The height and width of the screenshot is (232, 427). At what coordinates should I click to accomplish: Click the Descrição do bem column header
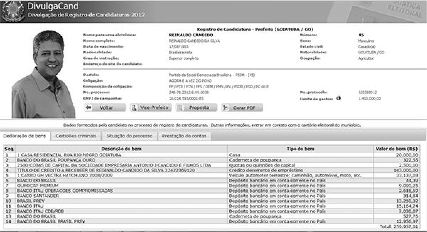coord(121,149)
